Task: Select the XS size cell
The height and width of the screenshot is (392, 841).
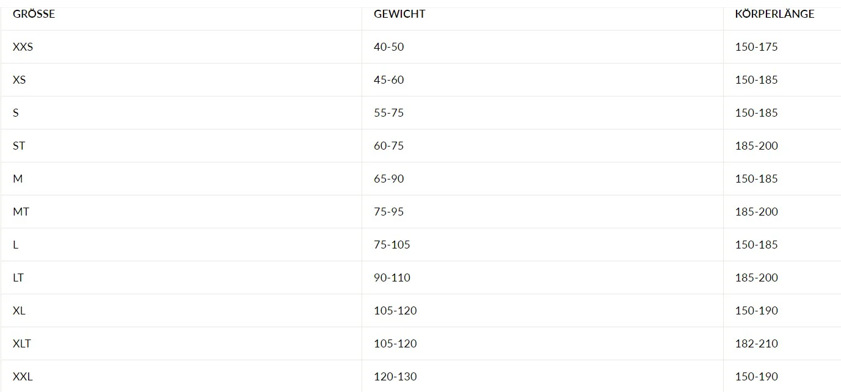Action: click(20, 80)
